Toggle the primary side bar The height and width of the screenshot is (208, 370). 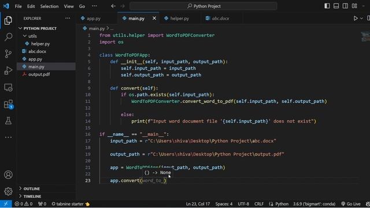tap(327, 6)
